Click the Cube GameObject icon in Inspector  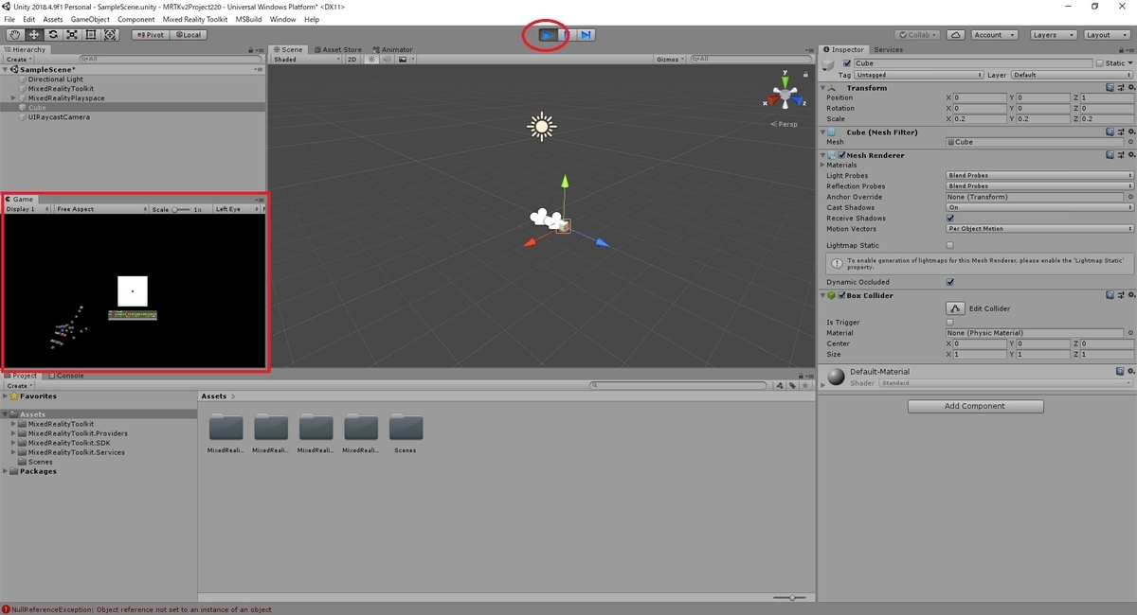pos(830,64)
